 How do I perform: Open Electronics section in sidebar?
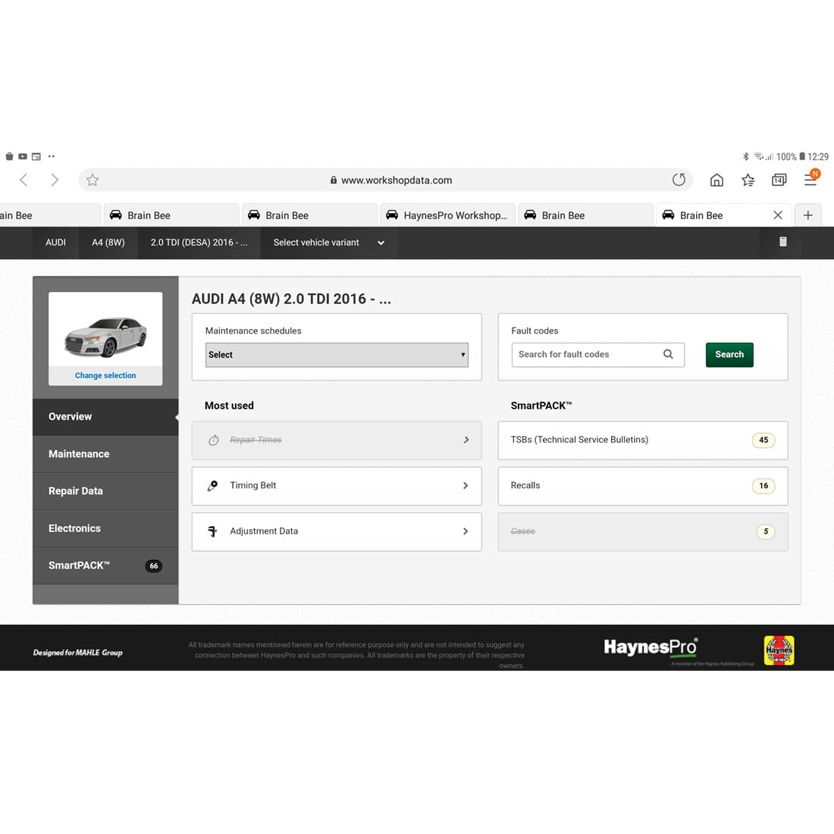[x=105, y=528]
